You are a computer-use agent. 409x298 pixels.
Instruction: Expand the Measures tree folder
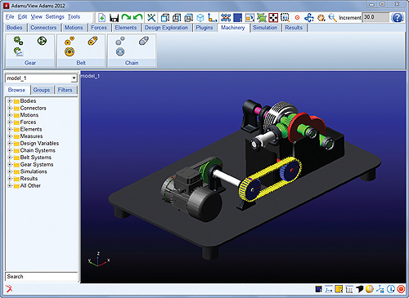[x=10, y=136]
